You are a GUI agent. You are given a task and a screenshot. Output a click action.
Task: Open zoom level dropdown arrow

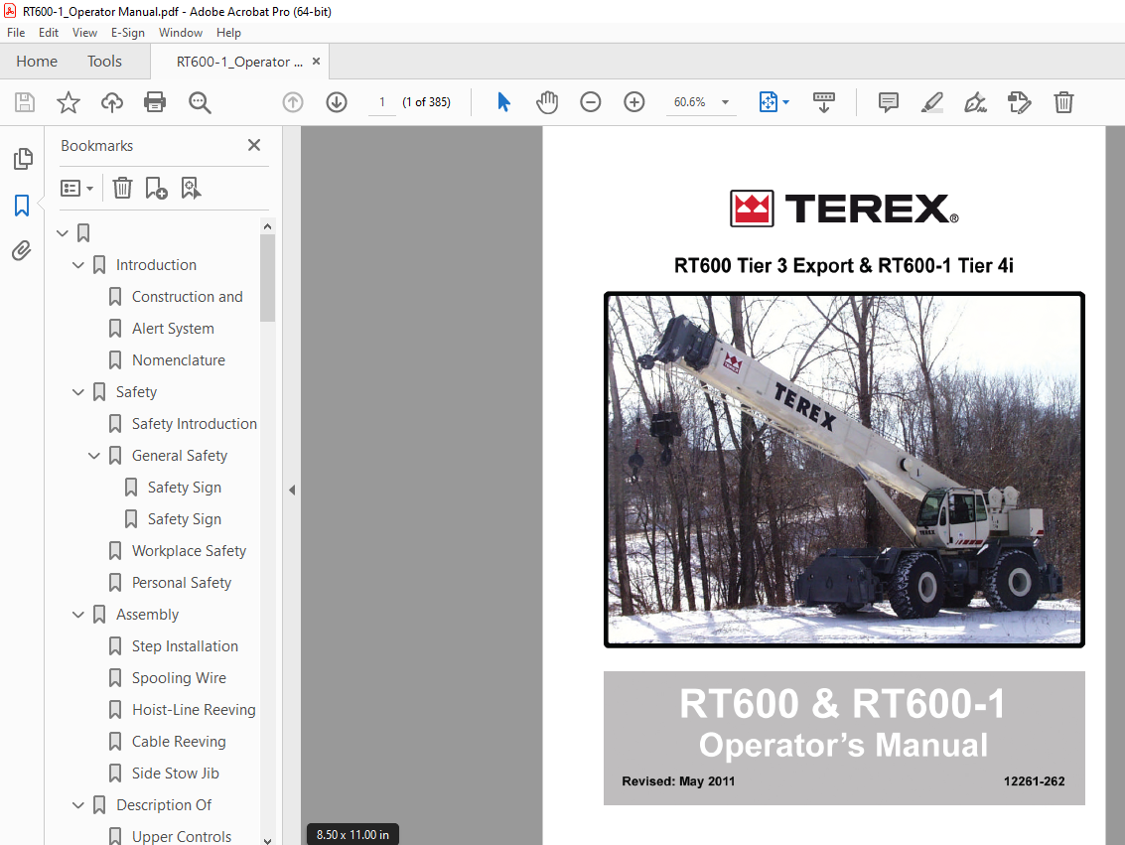pos(726,102)
